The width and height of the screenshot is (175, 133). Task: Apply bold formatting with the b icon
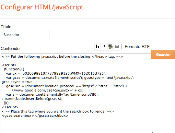[98, 47]
